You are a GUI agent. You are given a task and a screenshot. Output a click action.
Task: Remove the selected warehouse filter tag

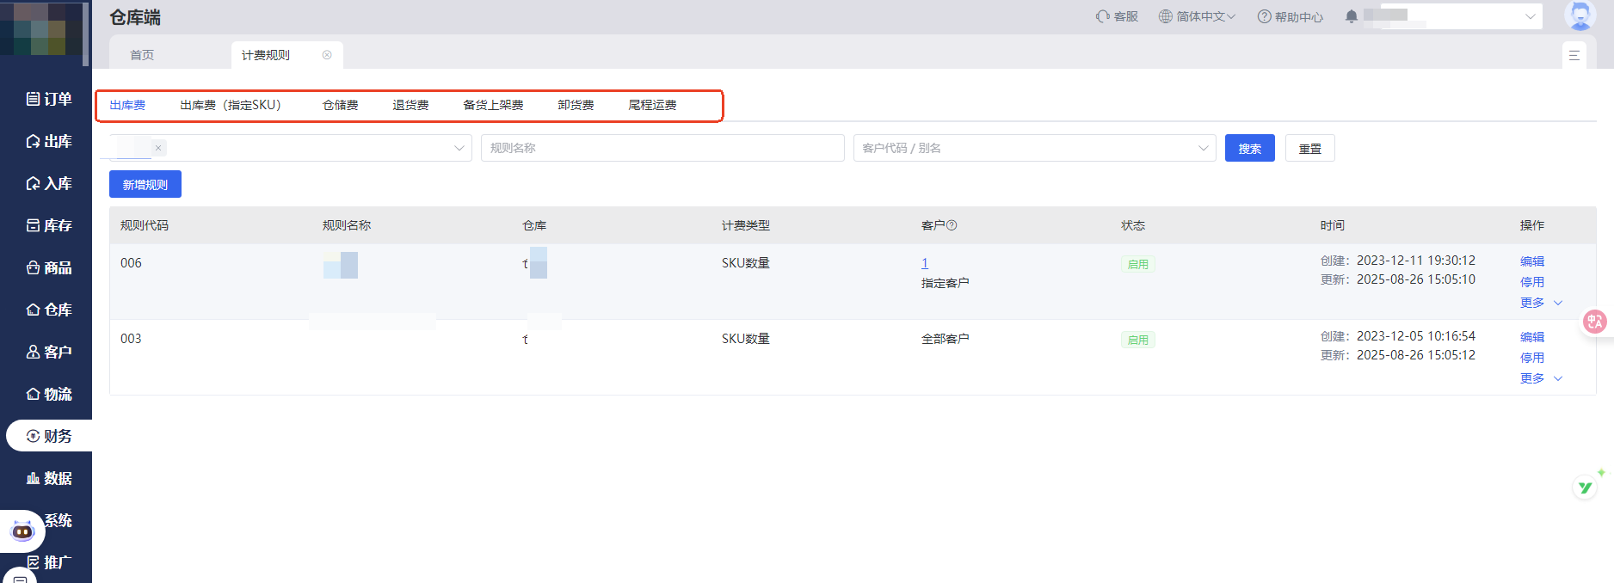point(158,148)
